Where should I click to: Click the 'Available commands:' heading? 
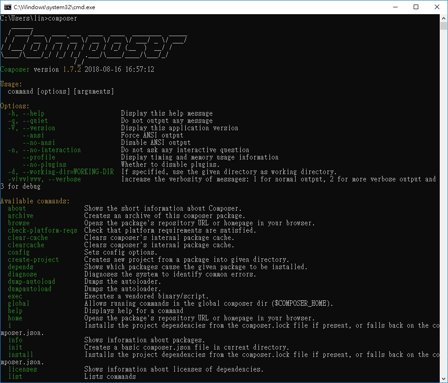pos(35,201)
